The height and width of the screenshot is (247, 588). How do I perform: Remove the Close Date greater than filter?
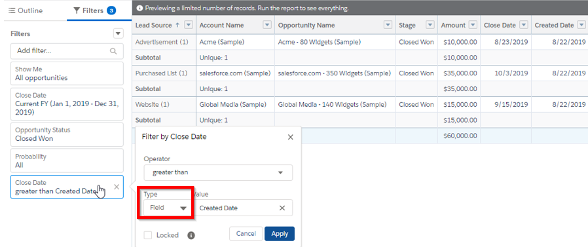coord(117,187)
